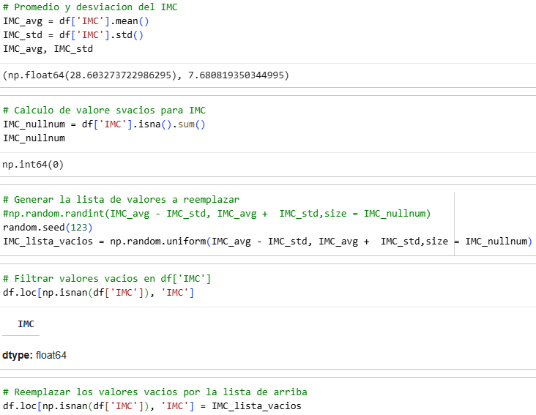The image size is (536, 415).
Task: Click the np.int64(0) output
Action: [x=33, y=165]
